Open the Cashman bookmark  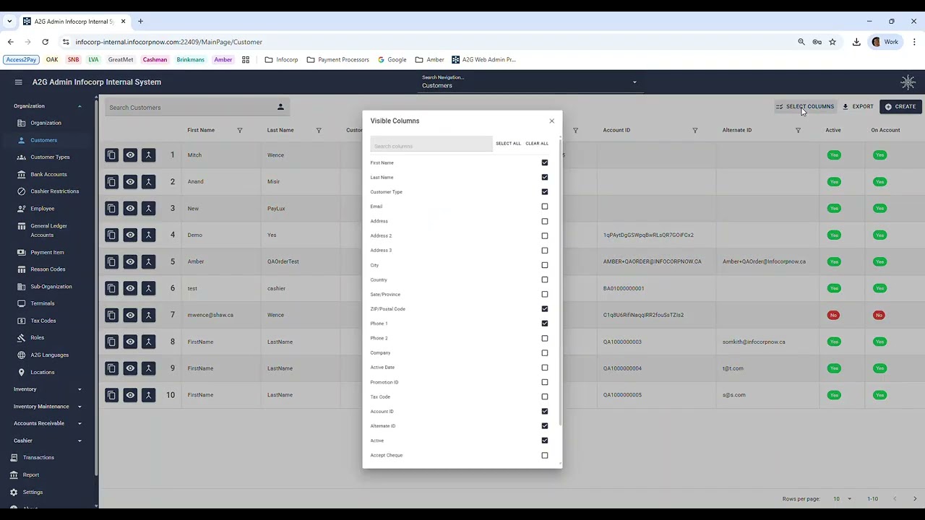[x=155, y=60]
